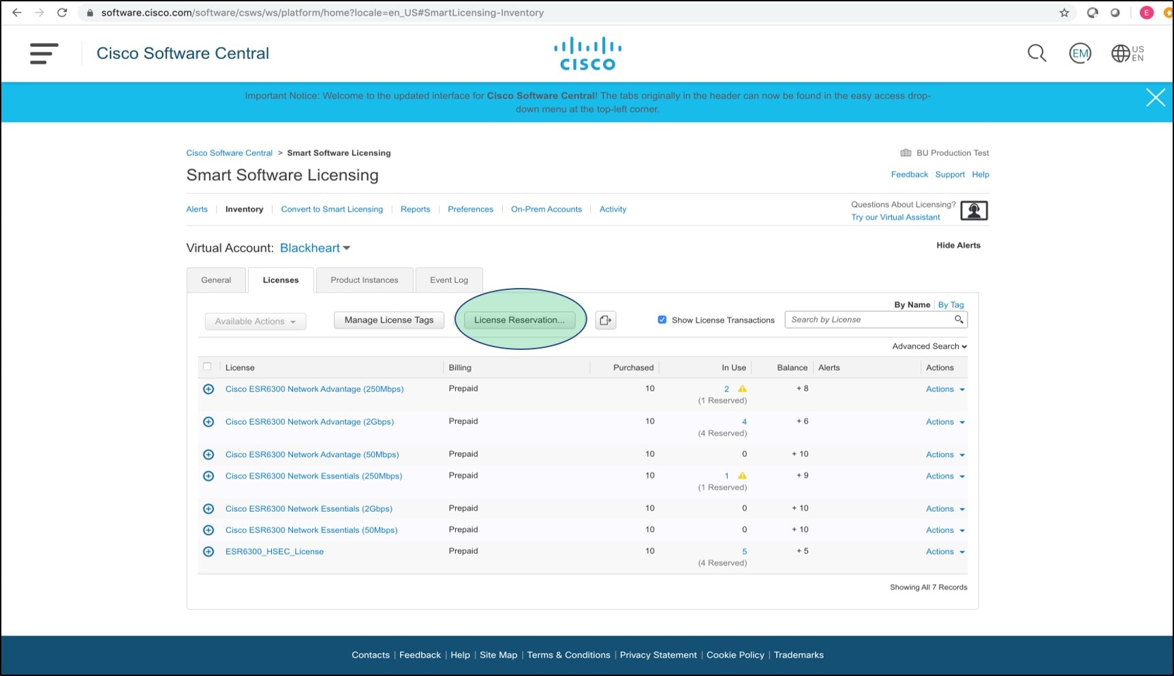This screenshot has width=1174, height=676.
Task: Click the Cisco logo
Action: pyautogui.click(x=587, y=54)
